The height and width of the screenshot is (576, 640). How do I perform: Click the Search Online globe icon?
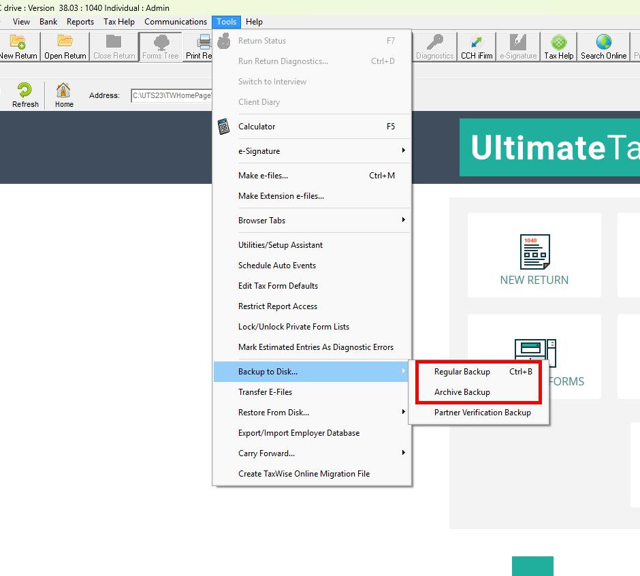click(604, 42)
